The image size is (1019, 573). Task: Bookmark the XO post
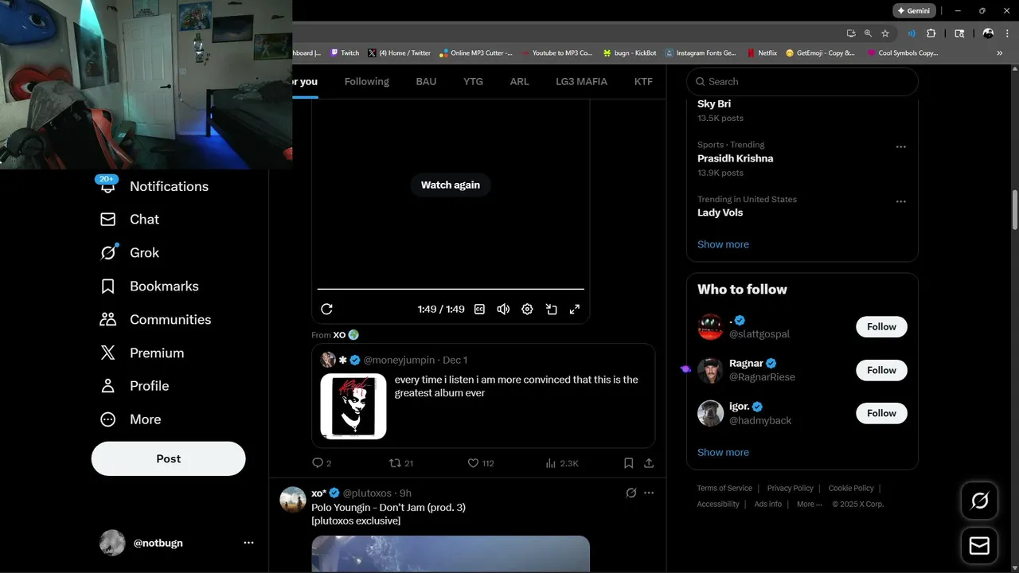(x=628, y=463)
